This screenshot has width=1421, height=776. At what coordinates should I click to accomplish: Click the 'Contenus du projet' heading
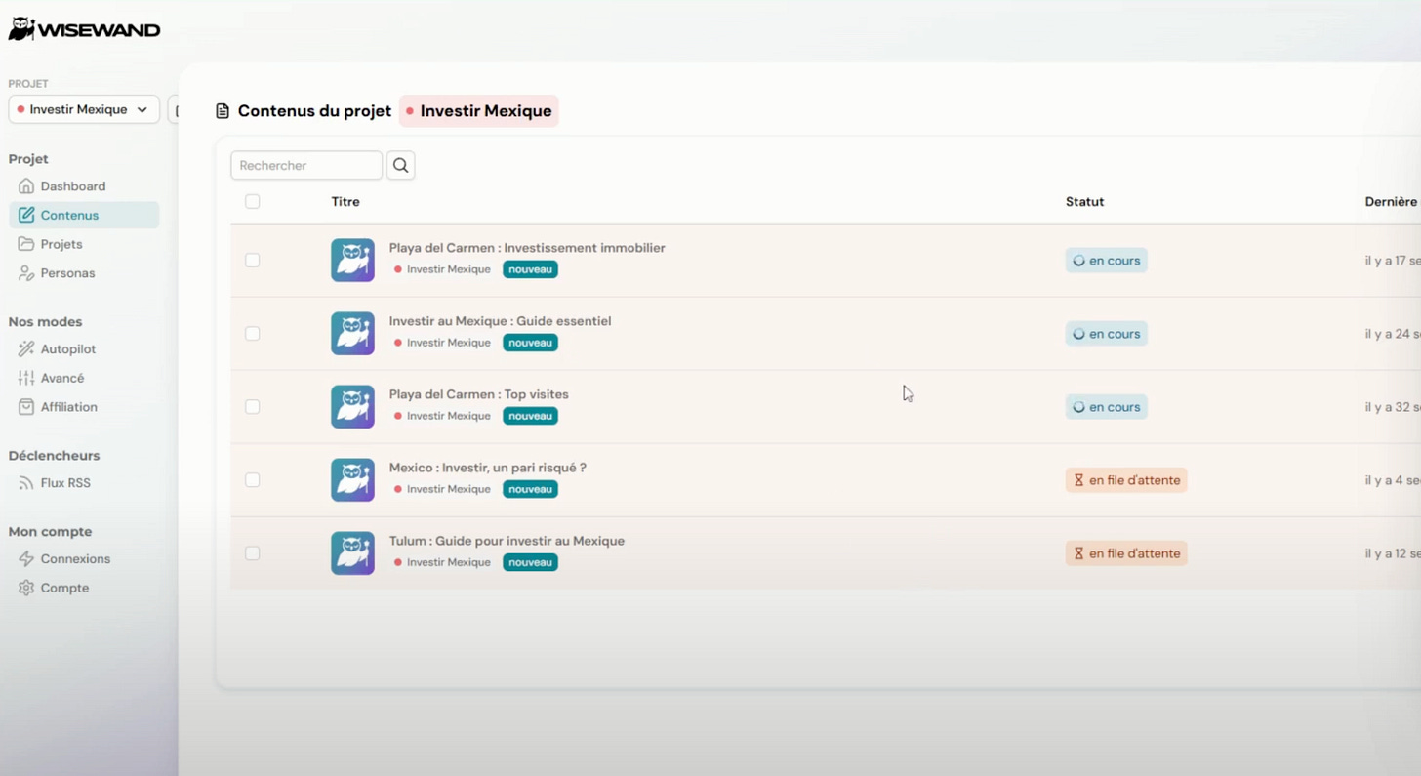point(314,111)
